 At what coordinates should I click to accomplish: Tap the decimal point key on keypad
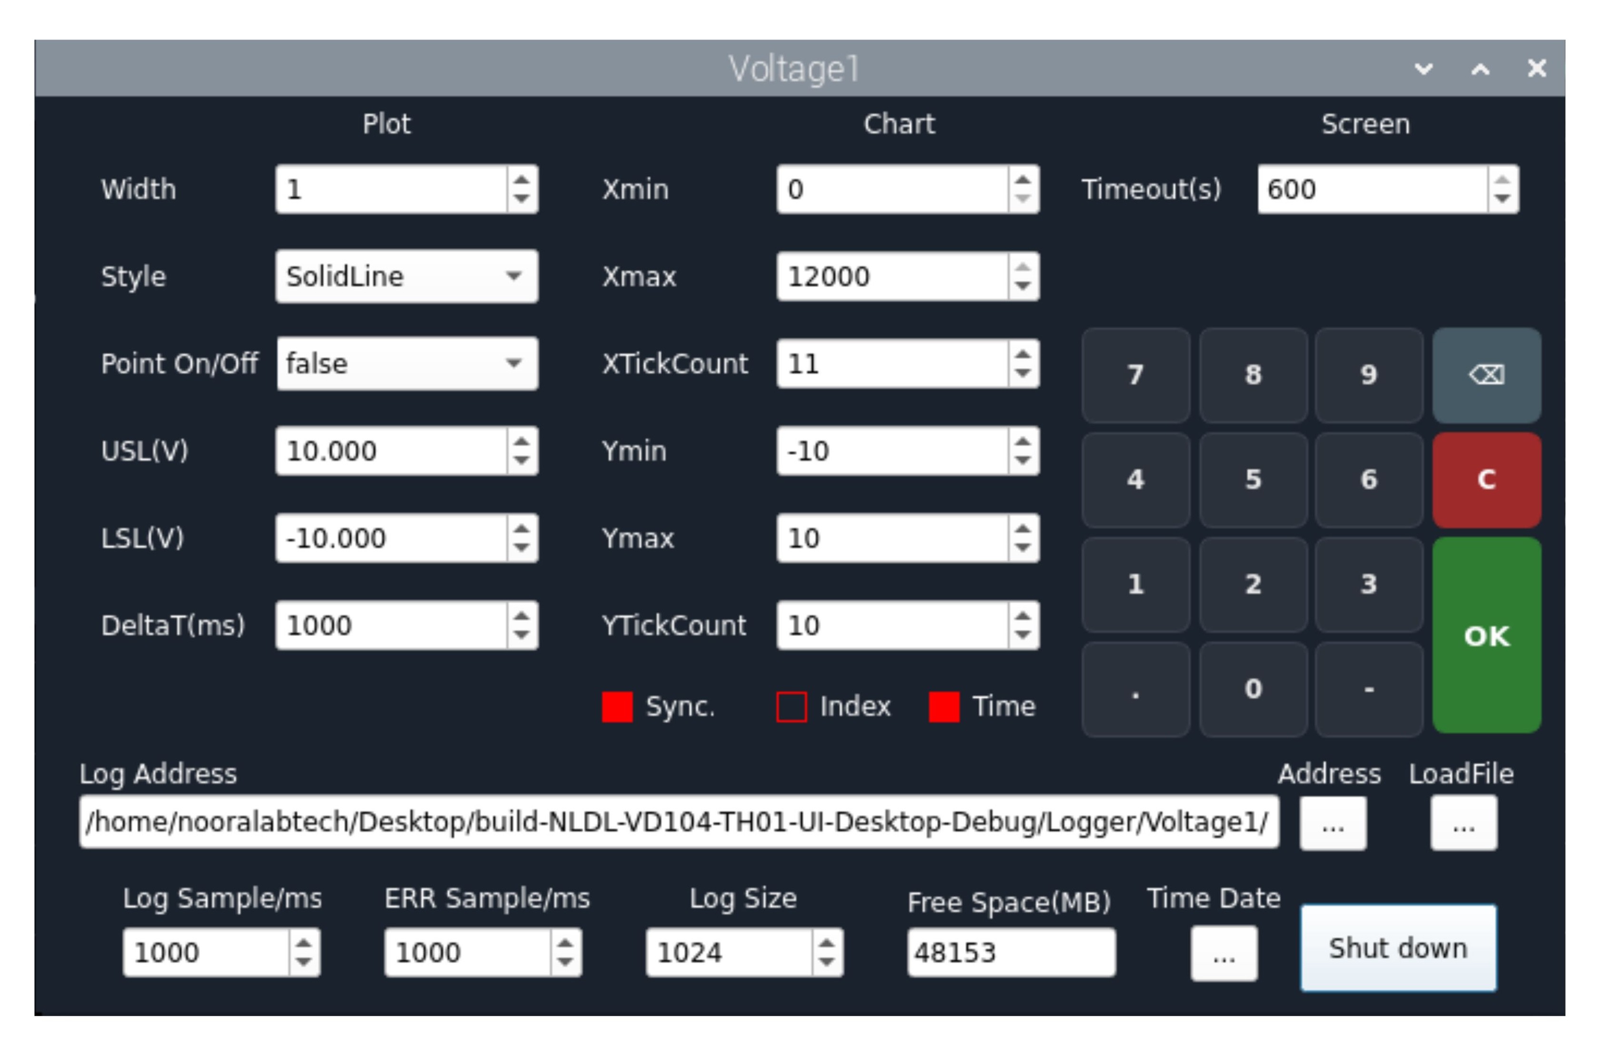pos(1136,690)
